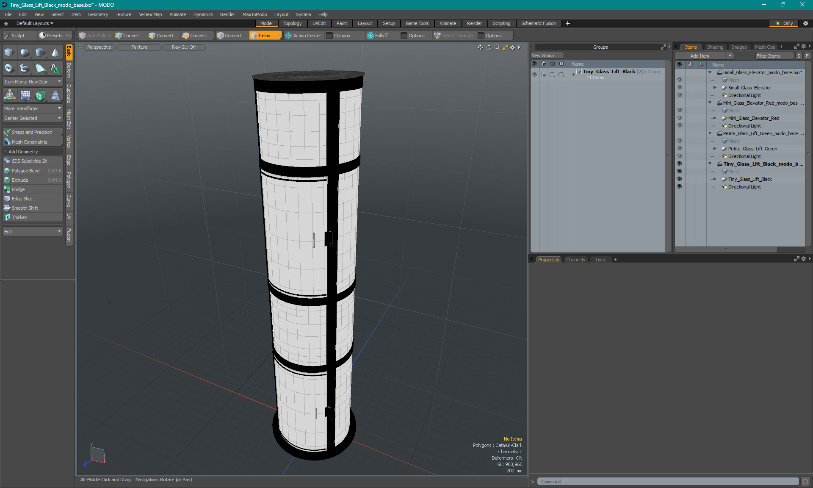Click the Perspective viewport view selector
813x488 pixels.
tap(99, 47)
